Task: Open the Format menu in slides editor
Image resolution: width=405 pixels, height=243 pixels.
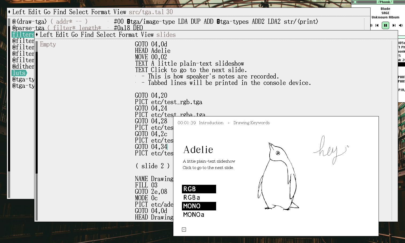Action: tap(128, 35)
